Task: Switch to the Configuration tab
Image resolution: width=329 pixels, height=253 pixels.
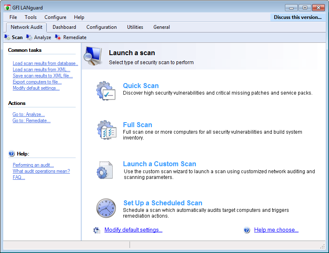Action: point(102,27)
